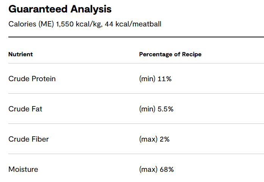Click the (max) qualifier in Moisture row
Image resolution: width=264 pixels, height=182 pixels.
coord(148,170)
